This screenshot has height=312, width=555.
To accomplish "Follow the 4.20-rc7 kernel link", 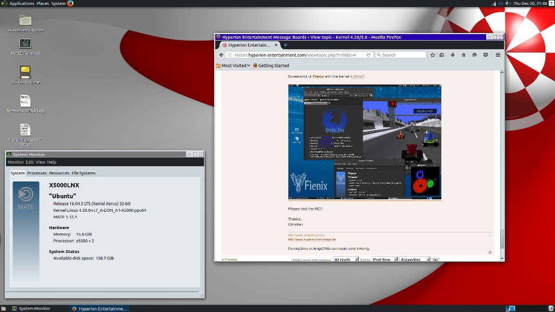I will (357, 76).
